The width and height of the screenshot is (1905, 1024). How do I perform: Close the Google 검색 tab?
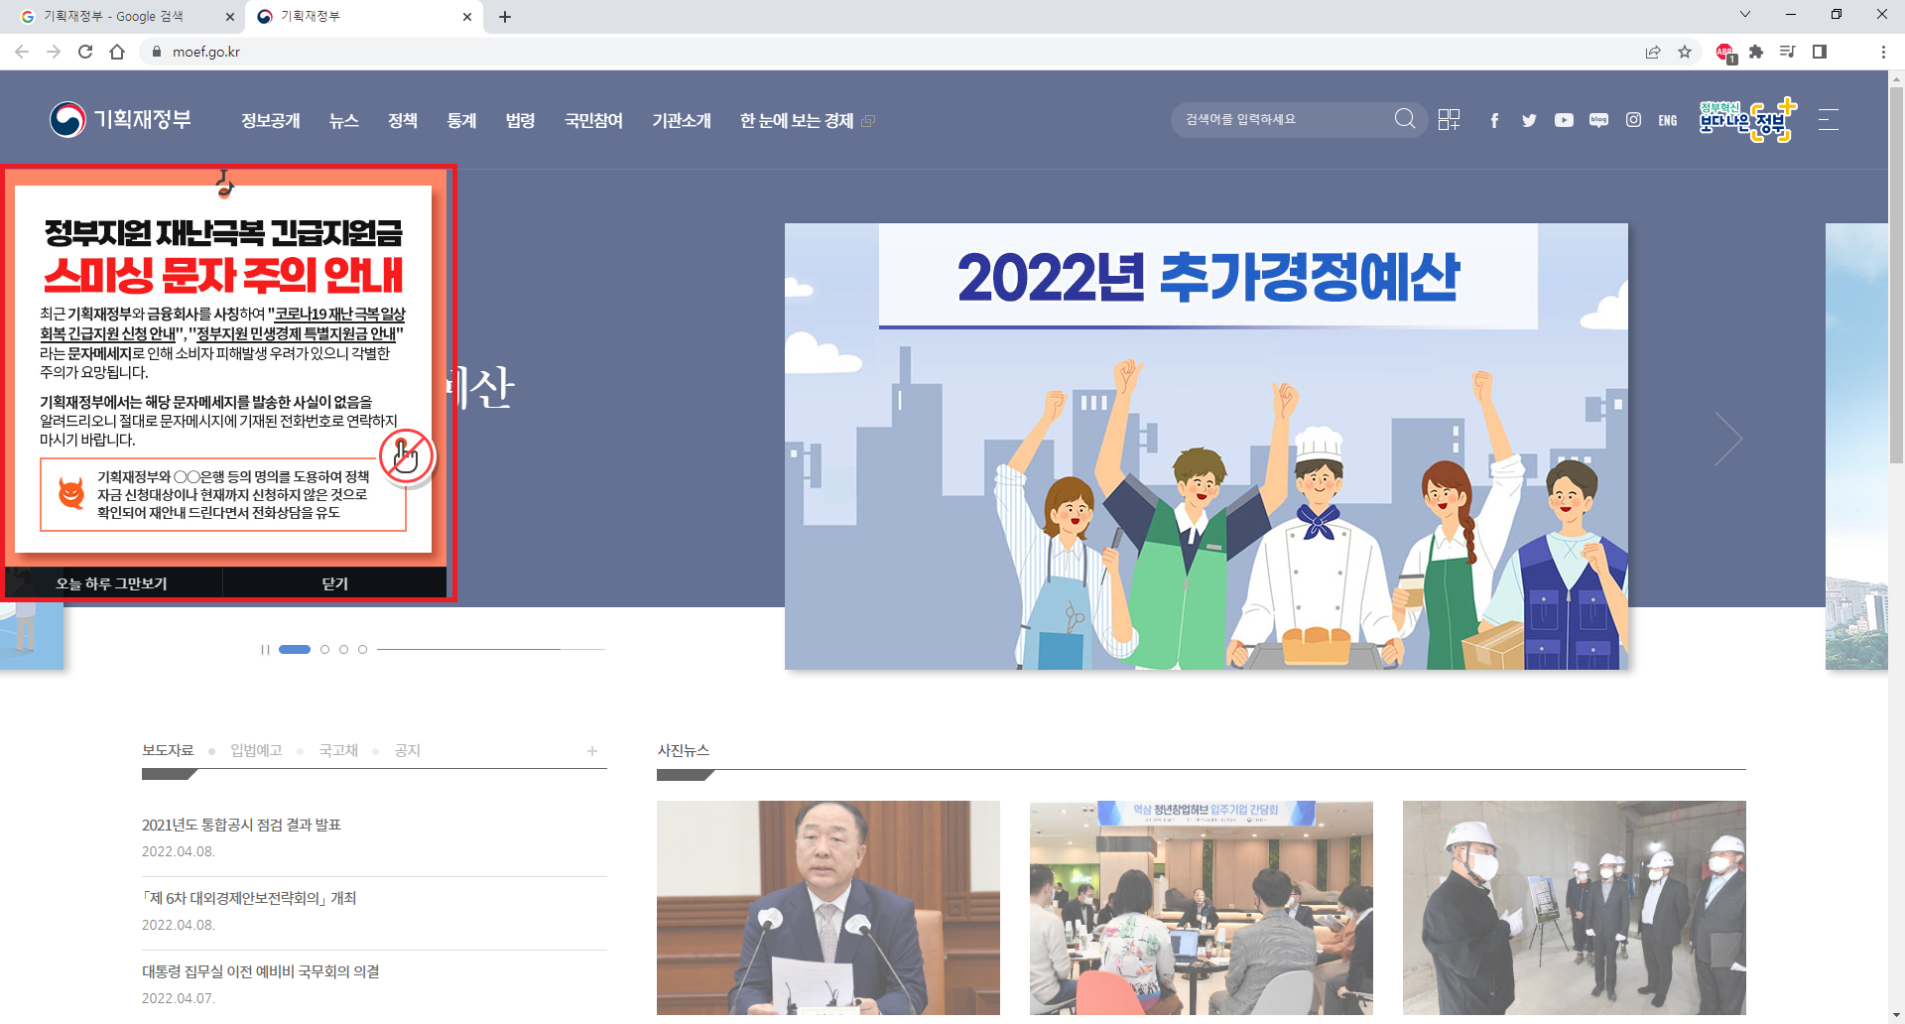(x=230, y=17)
